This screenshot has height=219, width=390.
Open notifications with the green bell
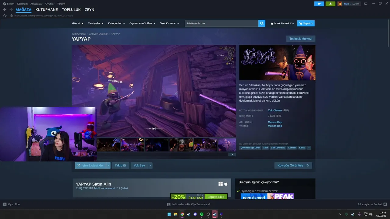330,4
